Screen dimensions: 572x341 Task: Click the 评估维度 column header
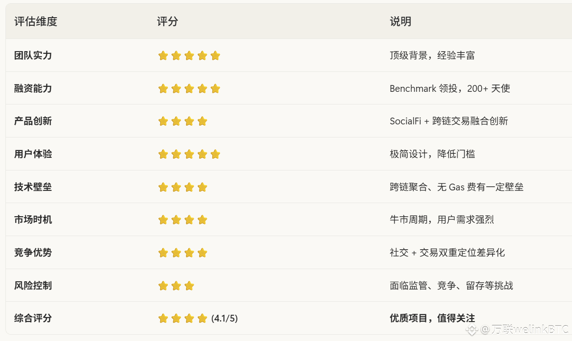click(36, 21)
